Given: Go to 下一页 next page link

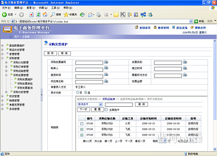Looking at the screenshot, I should pyautogui.click(x=128, y=141).
